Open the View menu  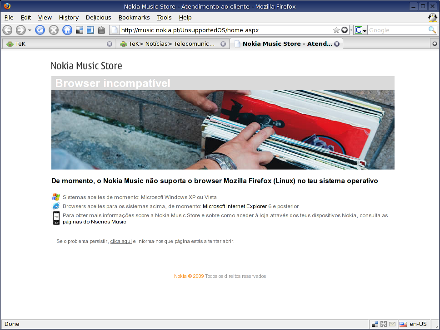(x=45, y=17)
